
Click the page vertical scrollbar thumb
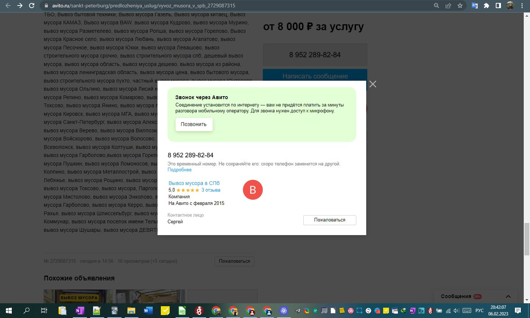tap(527, 238)
